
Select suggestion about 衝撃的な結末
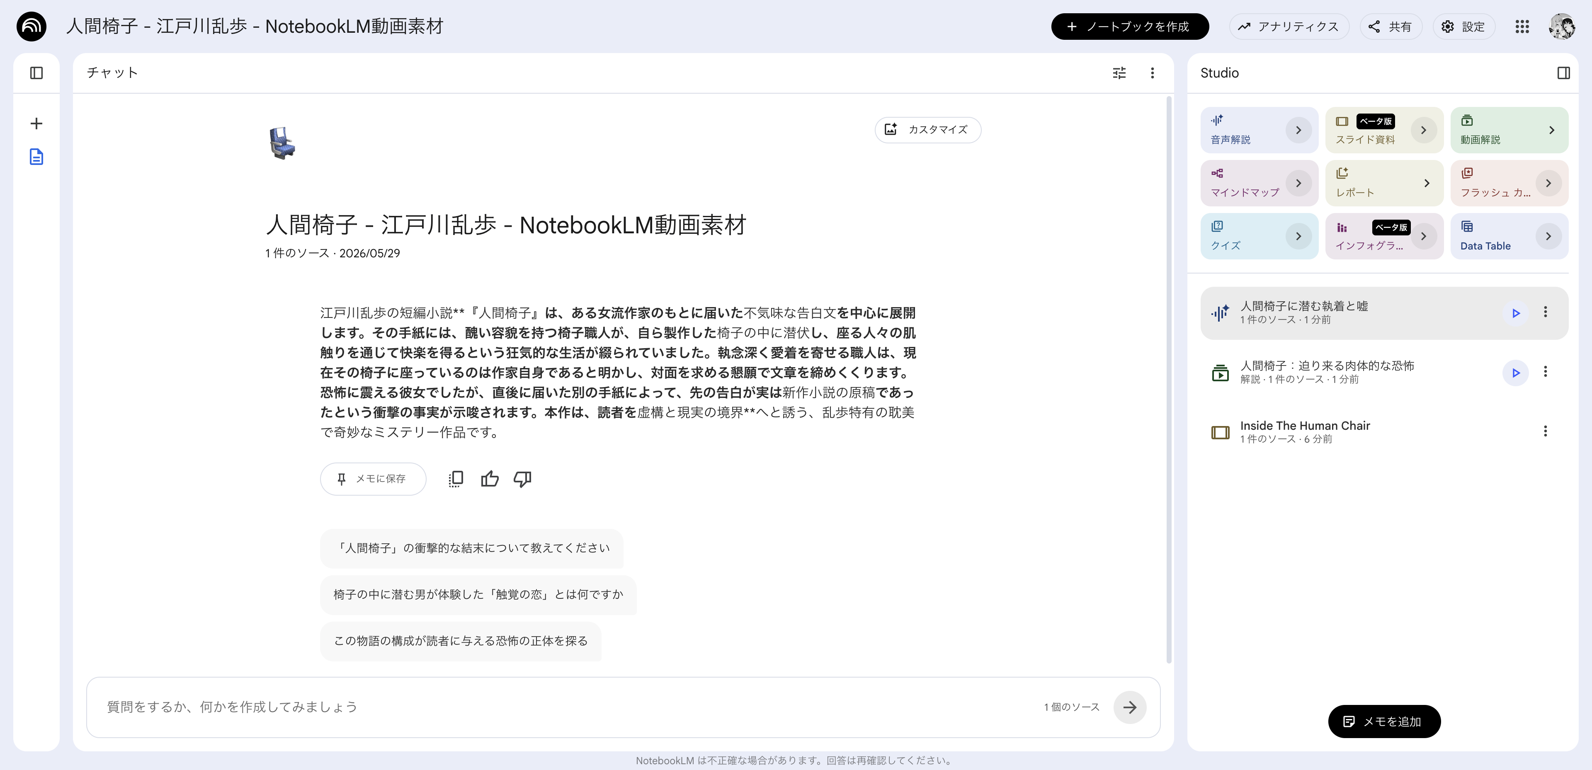pyautogui.click(x=471, y=548)
